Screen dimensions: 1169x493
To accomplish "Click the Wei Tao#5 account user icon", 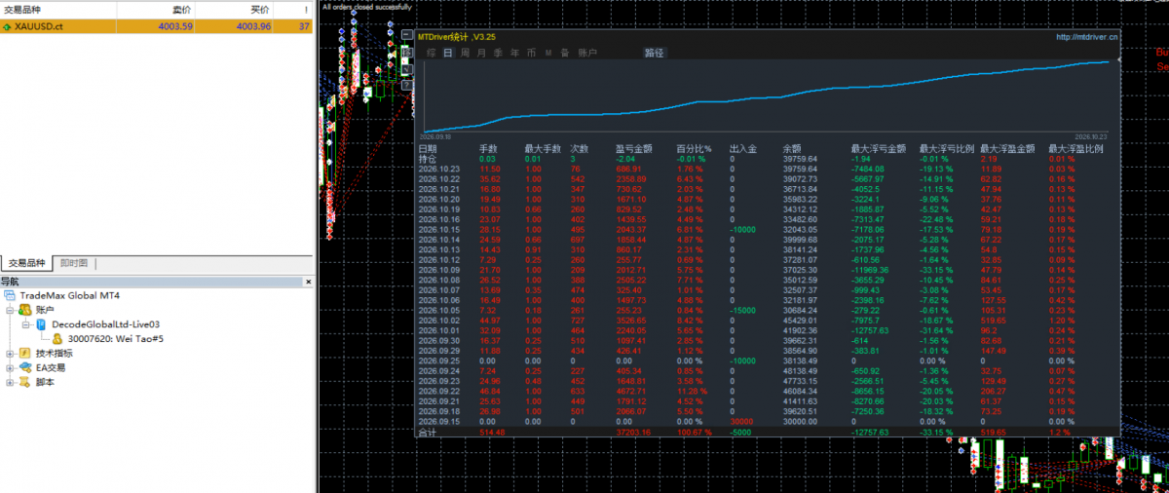I will click(x=57, y=339).
